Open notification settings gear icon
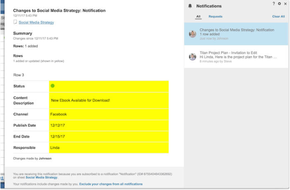290x190 pixels. (279, 3)
